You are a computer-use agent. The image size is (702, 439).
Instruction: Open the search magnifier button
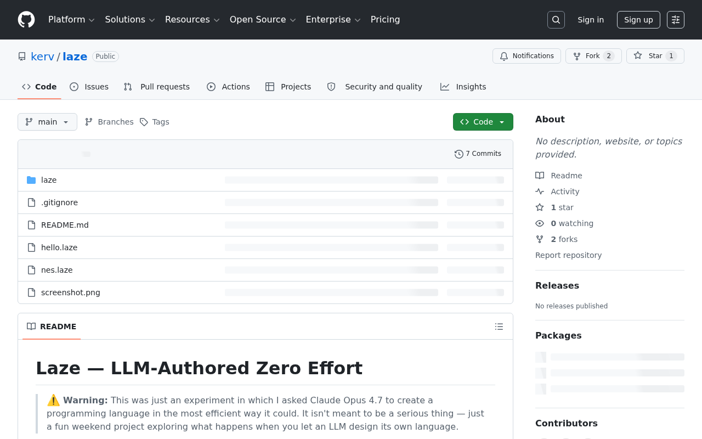[556, 20]
